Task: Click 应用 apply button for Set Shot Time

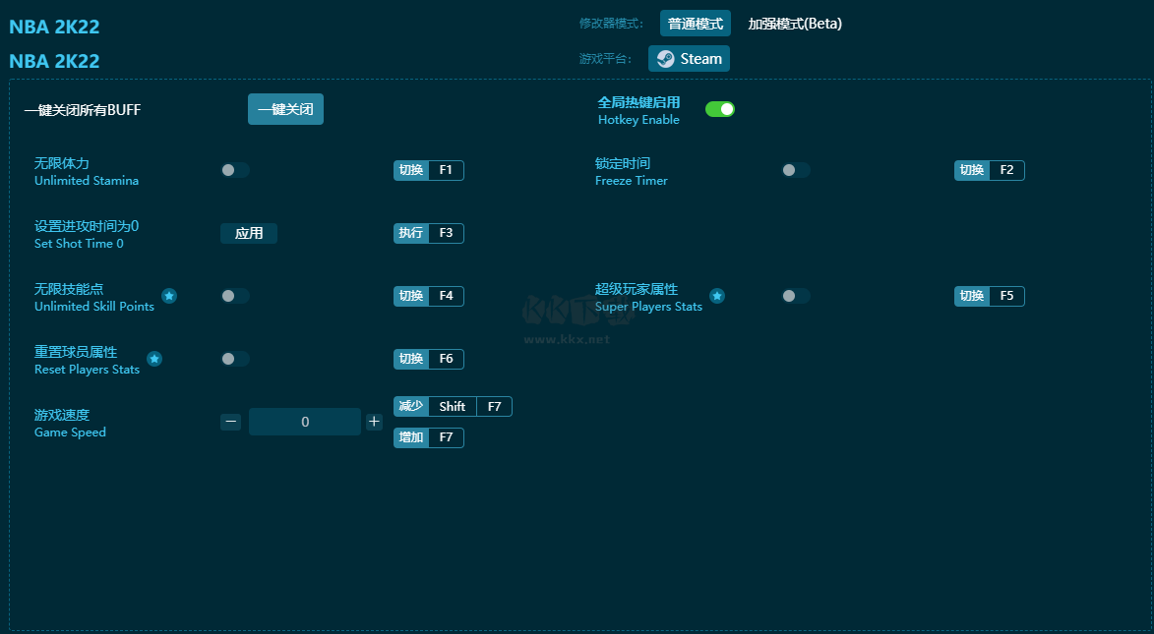Action: [x=249, y=233]
